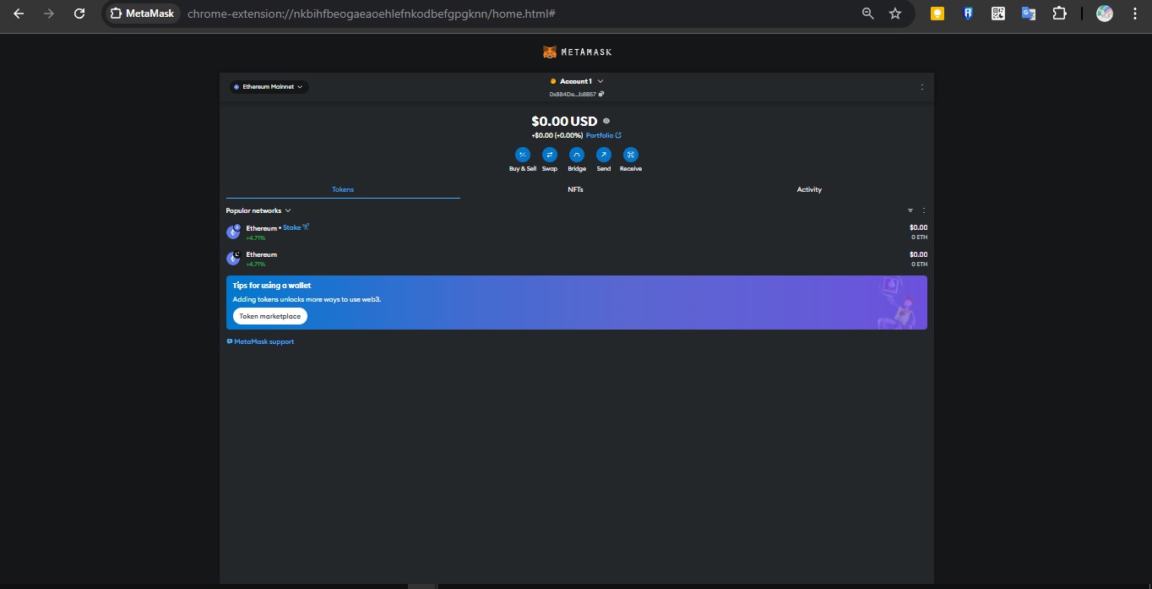Screen dimensions: 1152x589
Task: Click the second Ethereum token icon
Action: (x=233, y=259)
